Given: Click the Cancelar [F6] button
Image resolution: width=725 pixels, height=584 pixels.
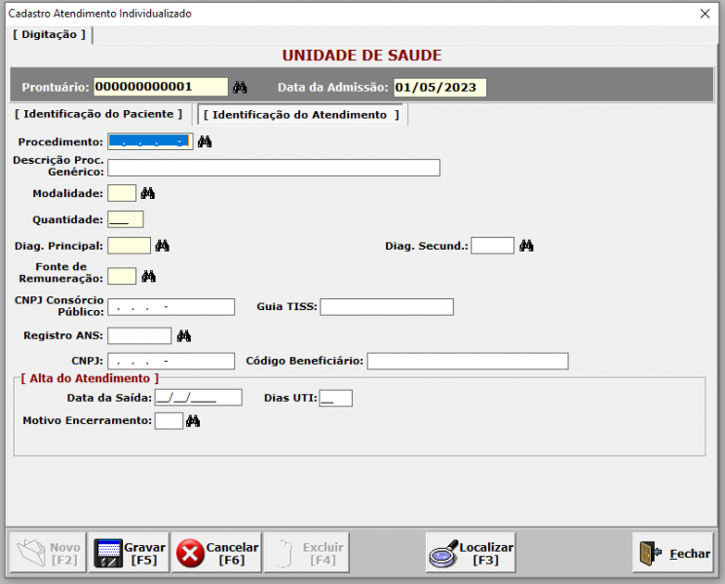Looking at the screenshot, I should [215, 553].
